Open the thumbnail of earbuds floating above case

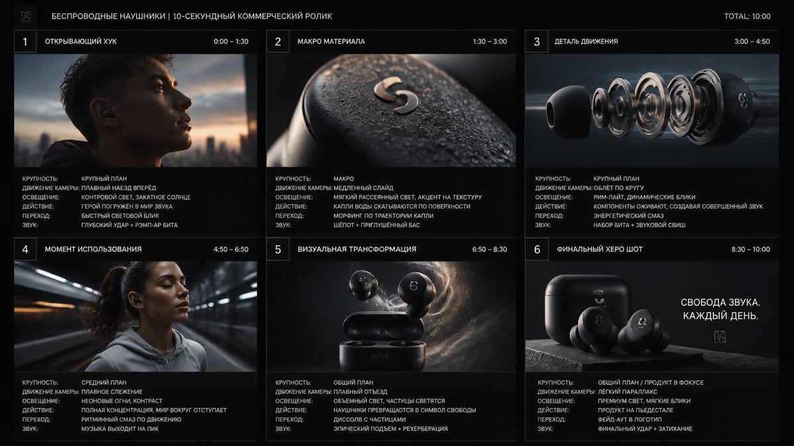[x=391, y=316]
